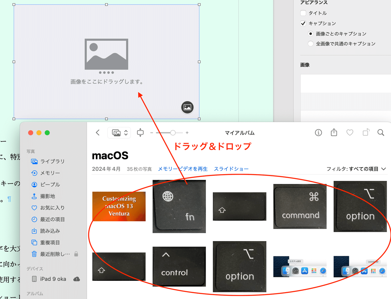The width and height of the screenshot is (391, 299).
Task: Click the マイアルバム window title
Action: pyautogui.click(x=239, y=133)
